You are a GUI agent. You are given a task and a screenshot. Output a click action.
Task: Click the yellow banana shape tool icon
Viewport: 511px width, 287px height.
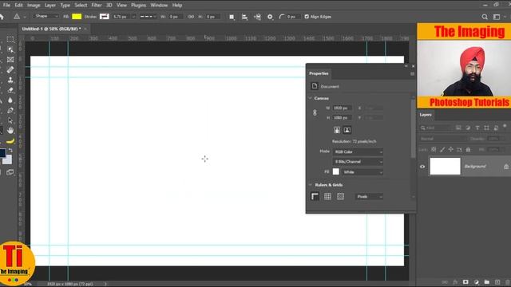point(10,141)
